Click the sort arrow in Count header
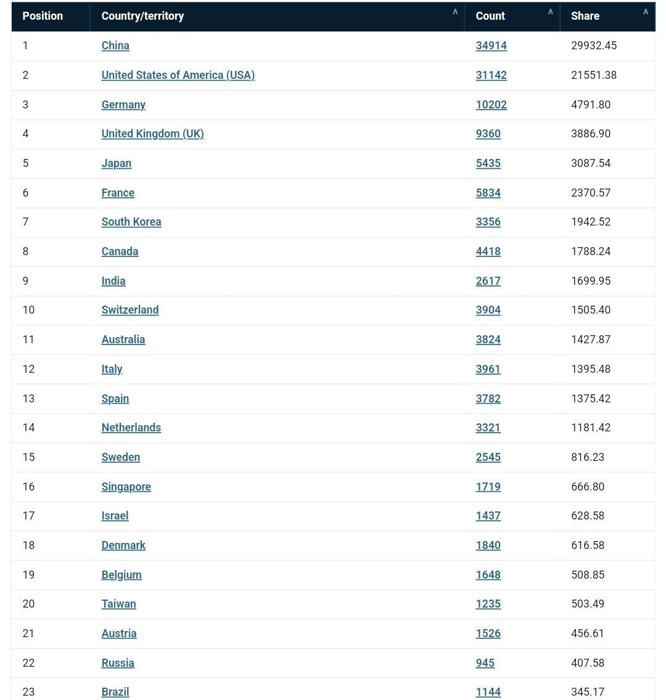The height and width of the screenshot is (700, 666). [x=550, y=12]
